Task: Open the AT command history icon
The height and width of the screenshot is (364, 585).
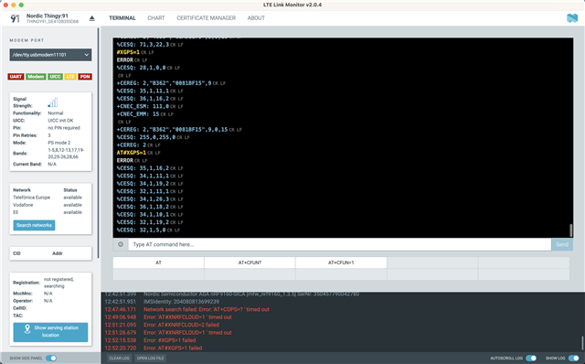Action: pos(121,244)
